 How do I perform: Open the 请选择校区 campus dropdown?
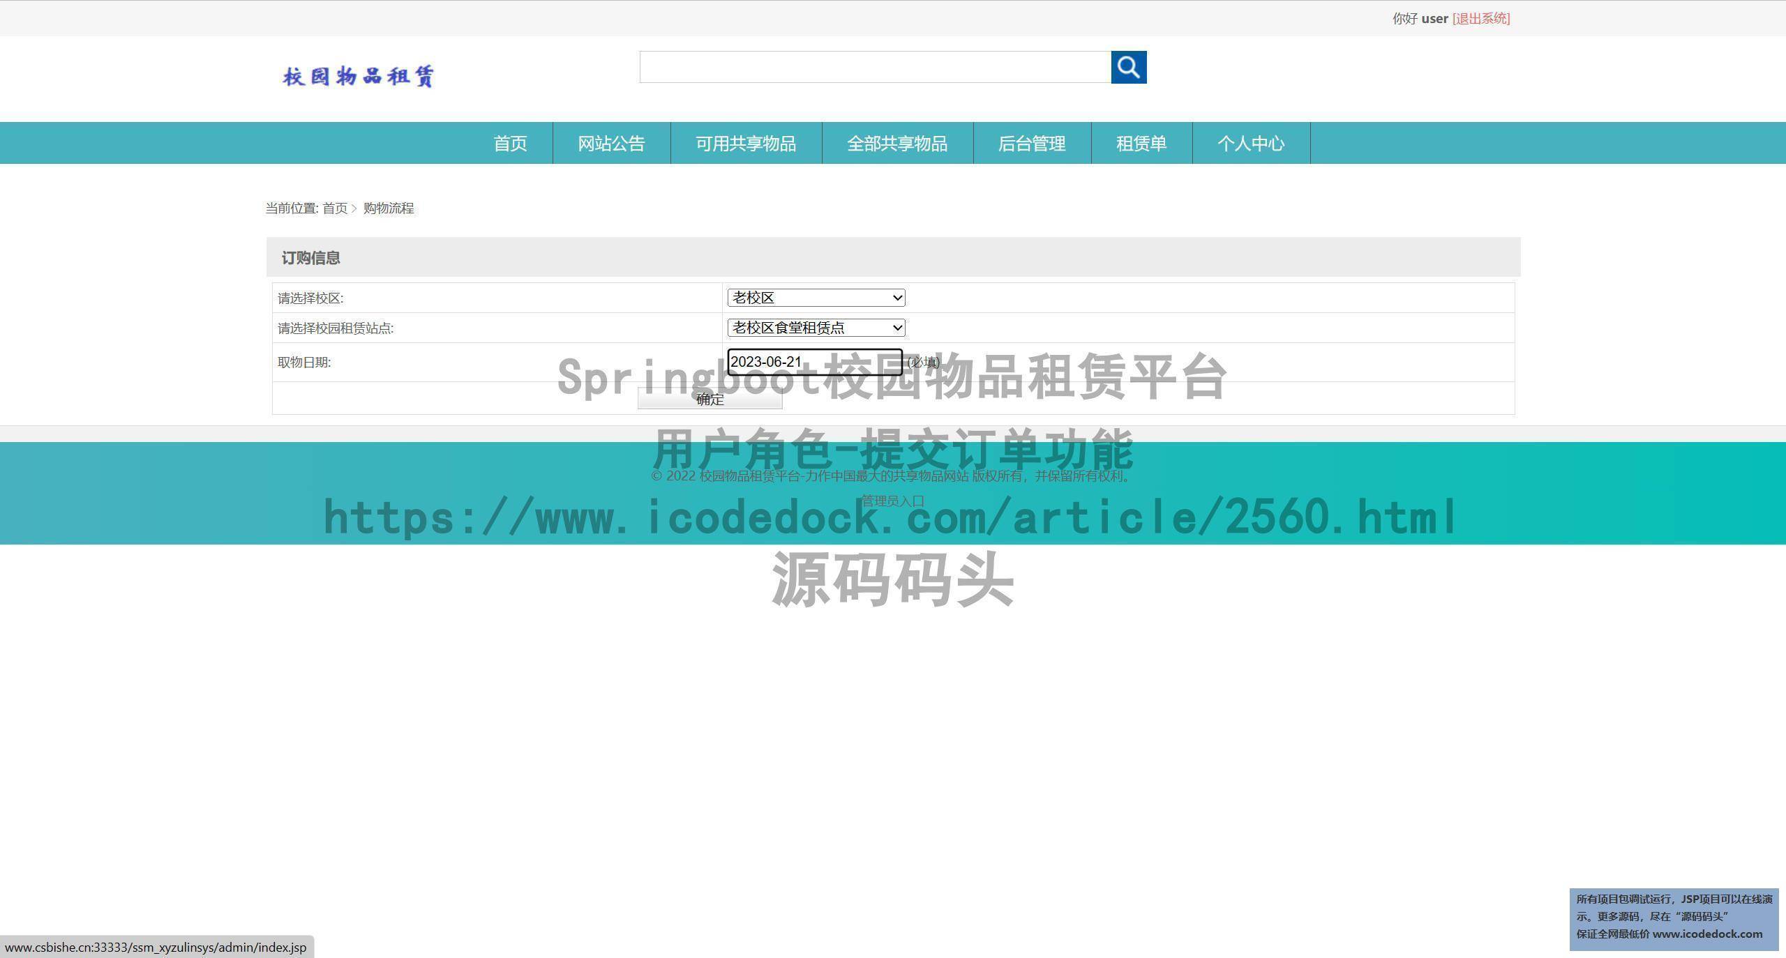816,298
